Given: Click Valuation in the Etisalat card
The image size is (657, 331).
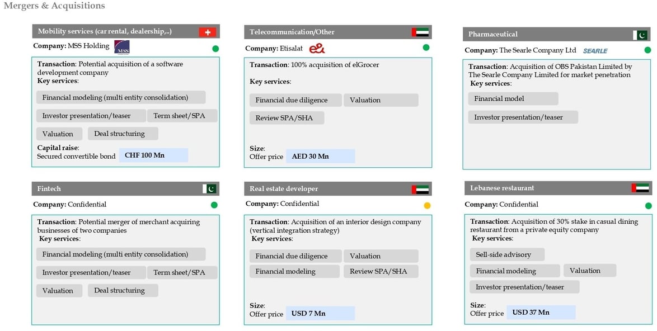Looking at the screenshot, I should coord(381,100).
